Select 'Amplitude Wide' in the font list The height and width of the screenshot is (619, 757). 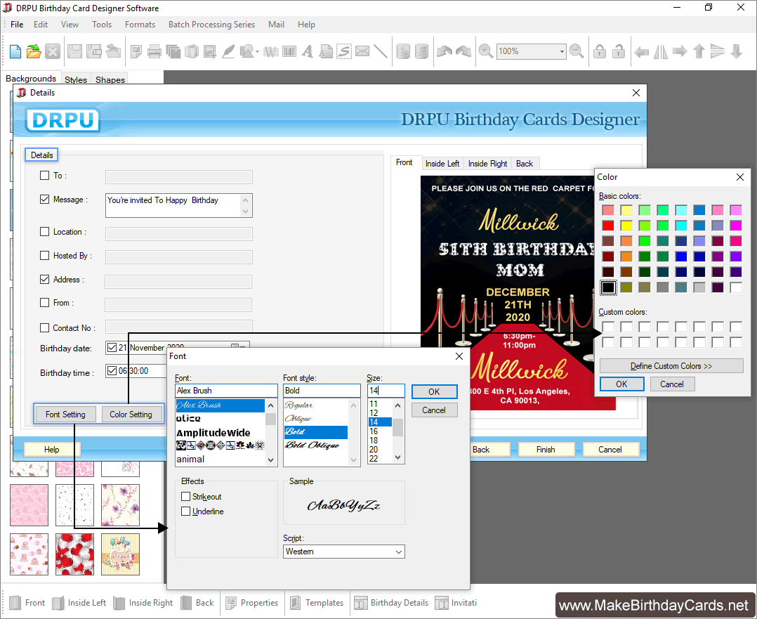pyautogui.click(x=213, y=433)
